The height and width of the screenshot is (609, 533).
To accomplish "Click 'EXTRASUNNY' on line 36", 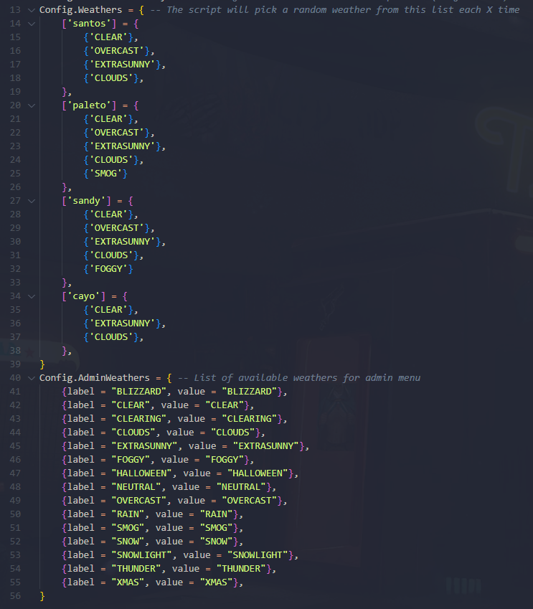I will pos(122,324).
